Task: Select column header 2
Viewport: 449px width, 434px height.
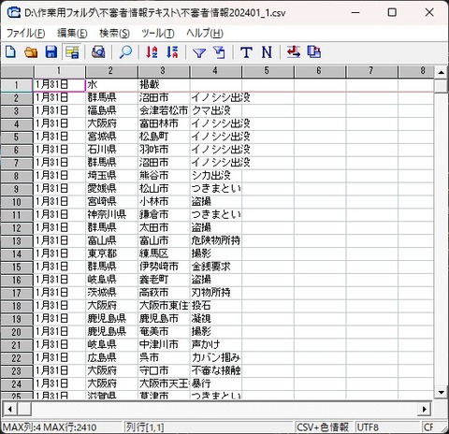Action: (x=111, y=71)
